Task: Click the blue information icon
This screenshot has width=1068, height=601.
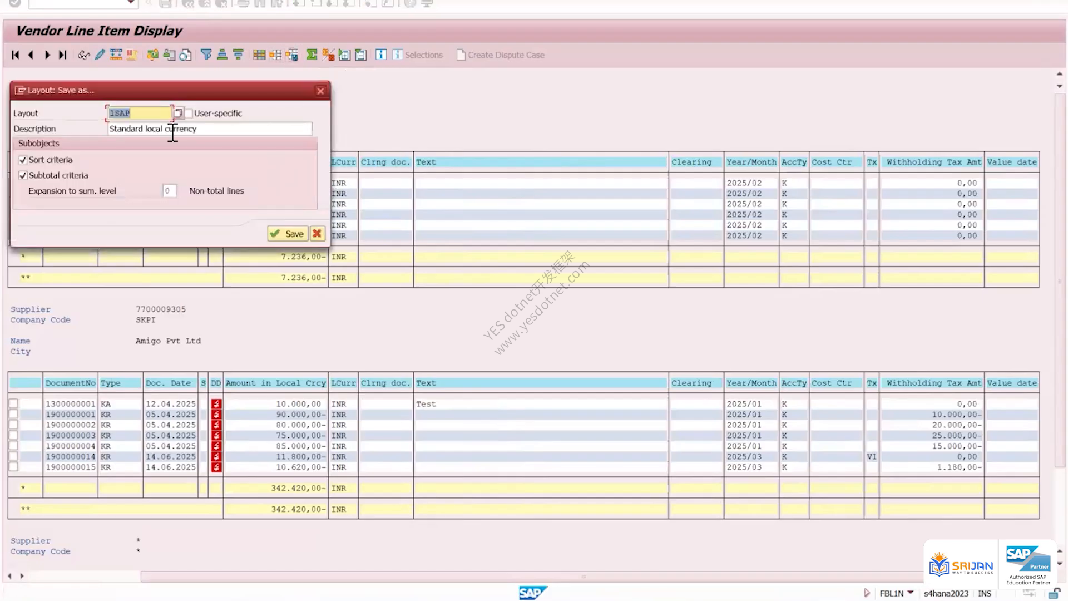Action: (381, 55)
